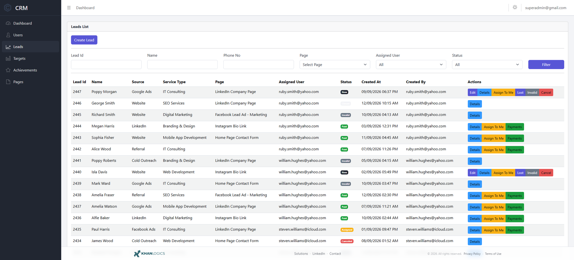Click the LinkedIn footer link
Screen dimensions: 574x260
[319, 254]
